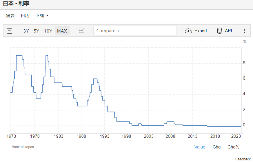Click in the Compare + input field
The width and height of the screenshot is (253, 163).
(135, 31)
